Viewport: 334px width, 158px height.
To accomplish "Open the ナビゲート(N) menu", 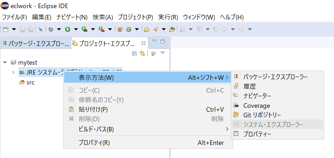I will [72, 17].
